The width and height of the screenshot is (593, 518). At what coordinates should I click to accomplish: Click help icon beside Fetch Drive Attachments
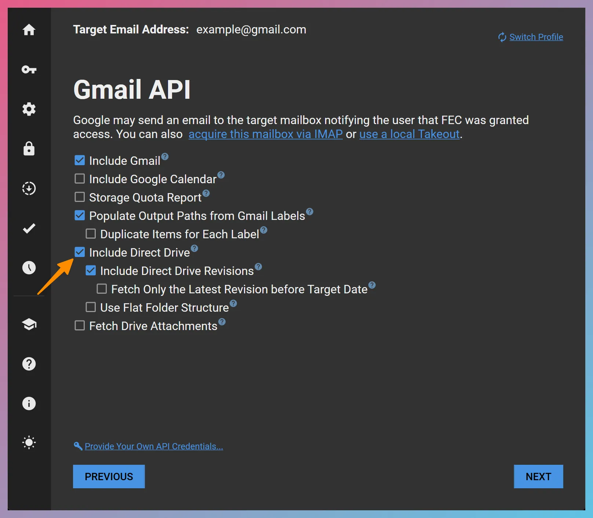coord(222,322)
